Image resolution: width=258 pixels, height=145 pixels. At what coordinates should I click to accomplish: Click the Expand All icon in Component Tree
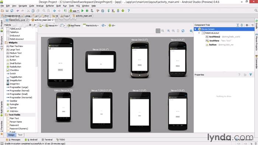[238, 25]
